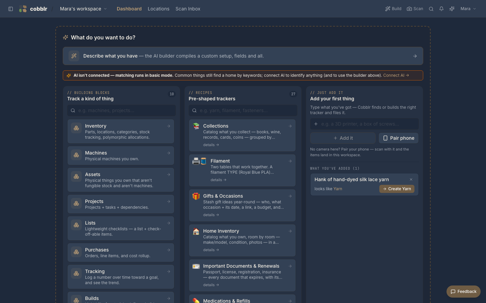Open the Mara user menu
486x303 pixels.
click(x=468, y=9)
